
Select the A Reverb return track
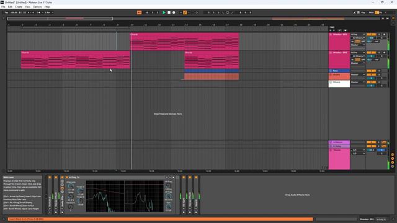(x=339, y=142)
